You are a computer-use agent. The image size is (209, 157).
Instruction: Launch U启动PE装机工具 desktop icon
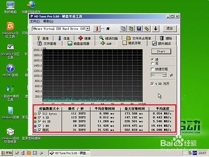10,93
